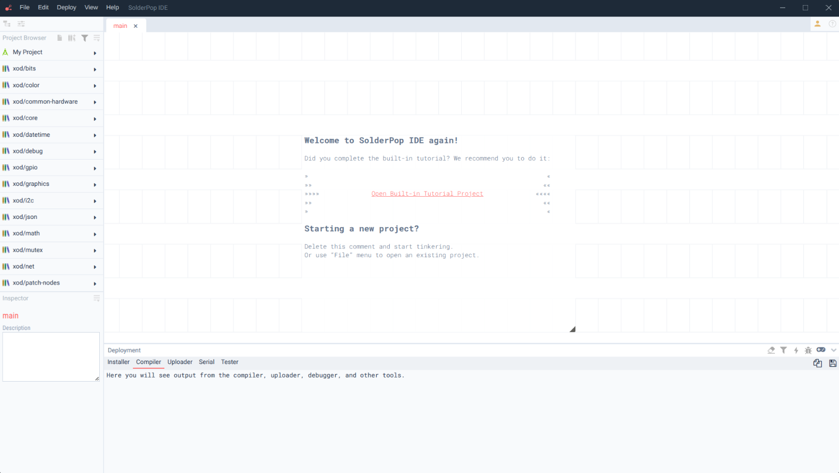This screenshot has height=473, width=839.
Task: Click the lightning bolt upload icon
Action: tap(796, 350)
